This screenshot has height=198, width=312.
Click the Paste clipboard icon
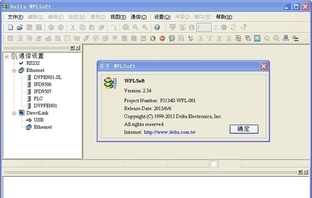[x=92, y=27]
